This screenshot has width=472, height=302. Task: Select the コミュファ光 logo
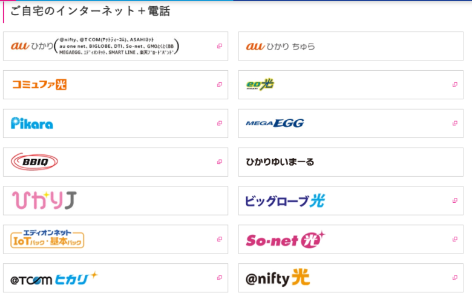(x=39, y=85)
